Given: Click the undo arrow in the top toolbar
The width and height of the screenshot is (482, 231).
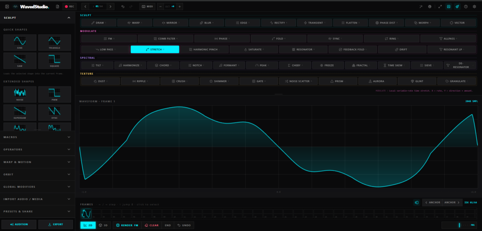Looking at the screenshot, I should coord(123,7).
